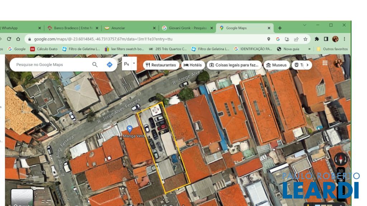Open the Google apps grid icon
This screenshot has width=367, height=206.
pos(325,63)
